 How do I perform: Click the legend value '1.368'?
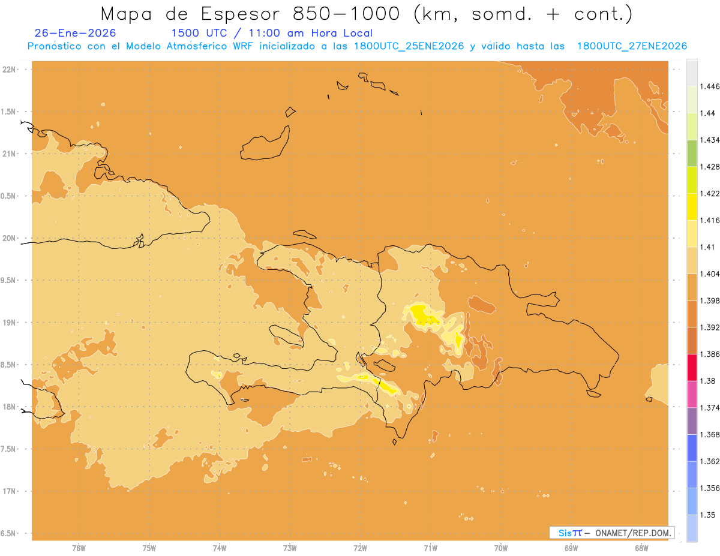pos(710,435)
